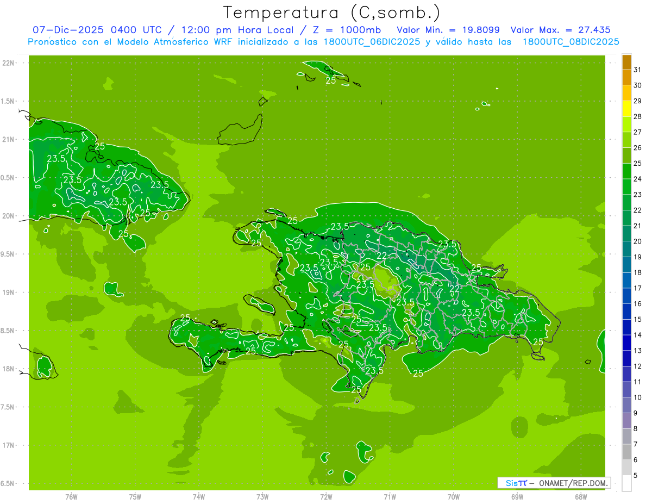
Task: Select the "Valor Max. = 27.435" readout
Action: coord(561,30)
